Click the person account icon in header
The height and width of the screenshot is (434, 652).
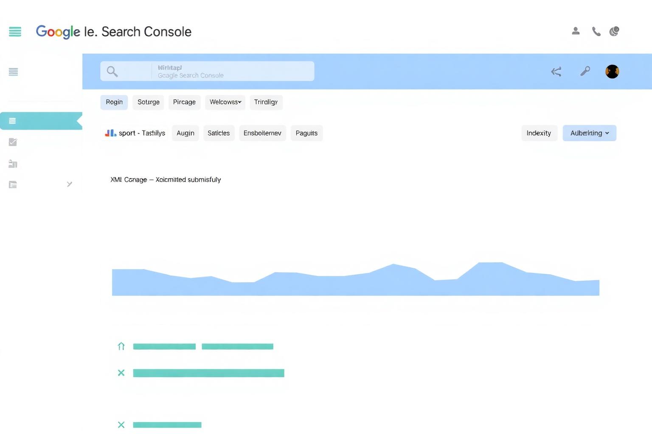(x=576, y=31)
